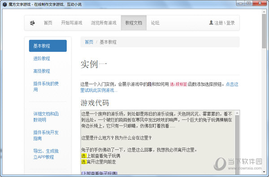This screenshot has width=269, height=177.
Task: Select 基本教程 in the sidebar
Action: pyautogui.click(x=48, y=46)
